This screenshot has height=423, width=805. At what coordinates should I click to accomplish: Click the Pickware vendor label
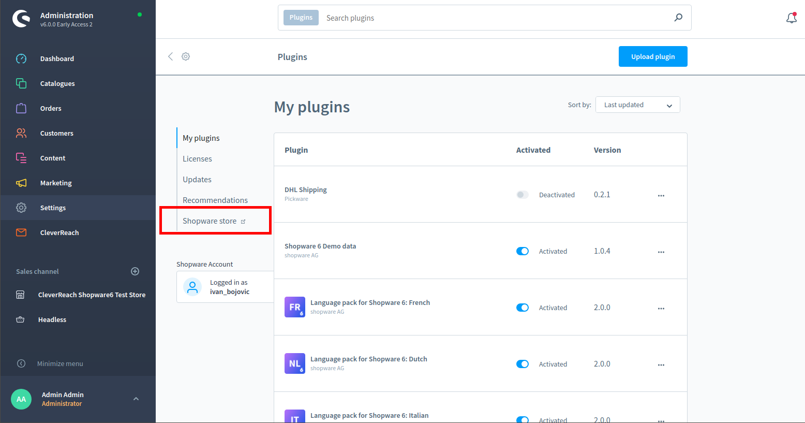tap(296, 199)
